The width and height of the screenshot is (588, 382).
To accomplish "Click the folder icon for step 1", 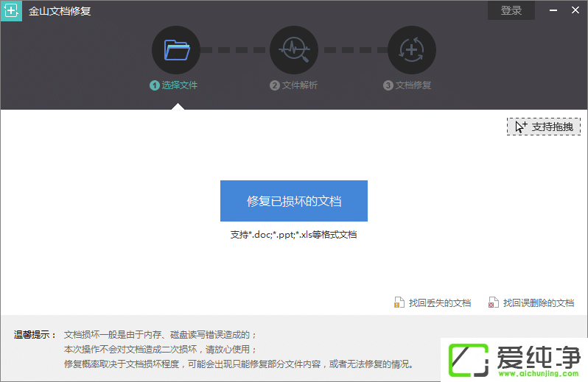I will (176, 50).
